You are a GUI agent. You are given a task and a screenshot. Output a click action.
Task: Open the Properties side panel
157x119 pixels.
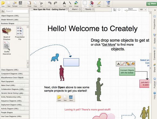pos(155,22)
